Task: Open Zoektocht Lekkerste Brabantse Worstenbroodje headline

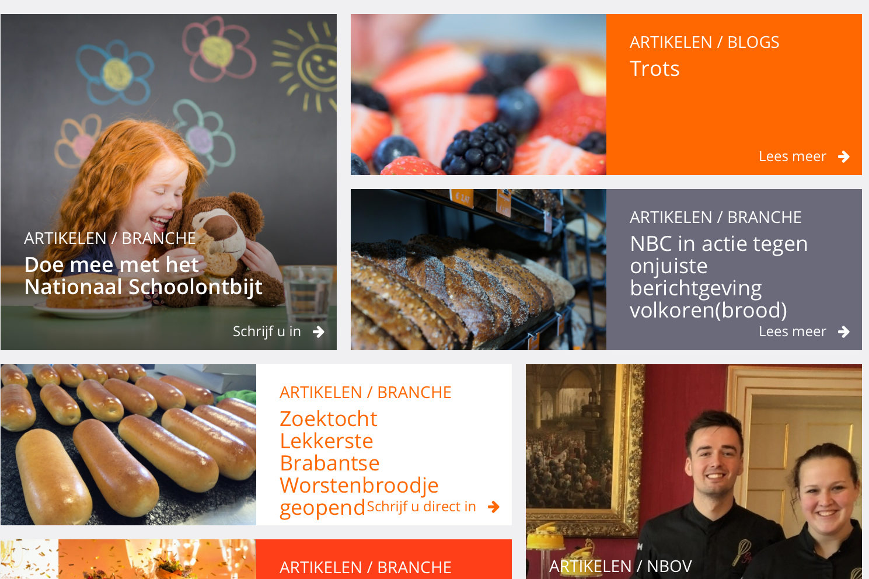Action: pos(359,463)
